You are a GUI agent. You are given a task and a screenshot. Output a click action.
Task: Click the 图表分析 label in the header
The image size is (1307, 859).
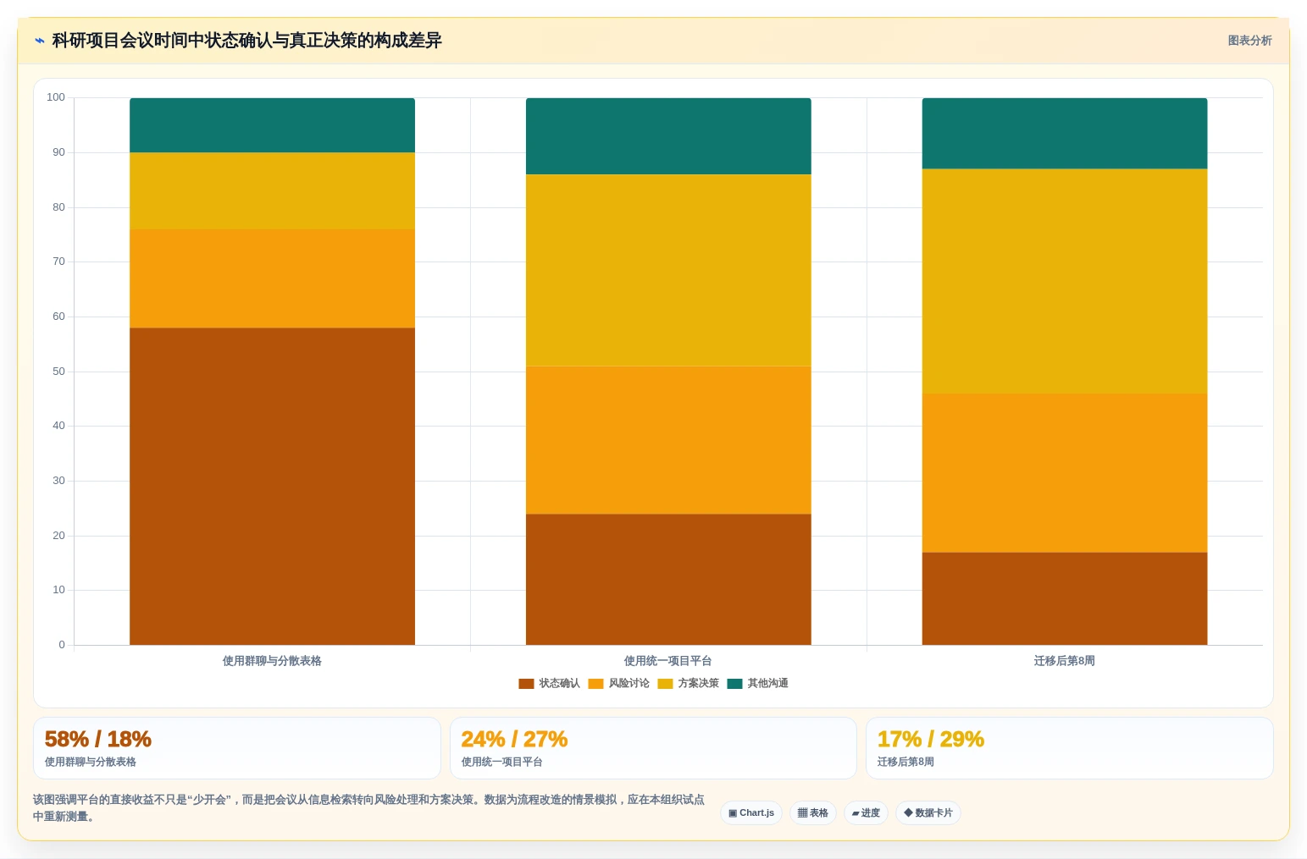click(1249, 41)
